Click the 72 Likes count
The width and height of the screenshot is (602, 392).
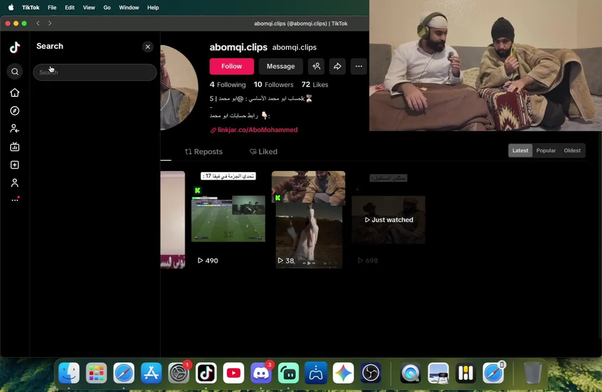click(x=315, y=85)
